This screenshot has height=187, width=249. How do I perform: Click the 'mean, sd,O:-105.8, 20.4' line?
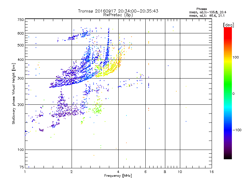[x=208, y=12]
